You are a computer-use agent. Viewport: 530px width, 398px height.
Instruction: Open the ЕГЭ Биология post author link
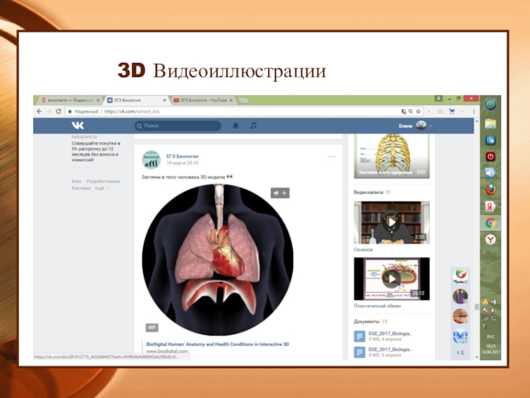[x=182, y=155]
